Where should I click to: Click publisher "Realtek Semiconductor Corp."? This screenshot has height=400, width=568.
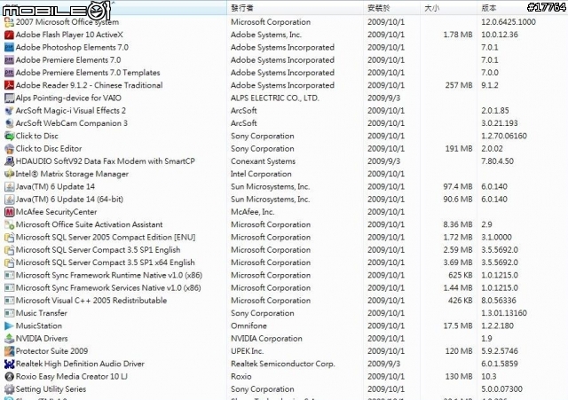click(x=282, y=364)
